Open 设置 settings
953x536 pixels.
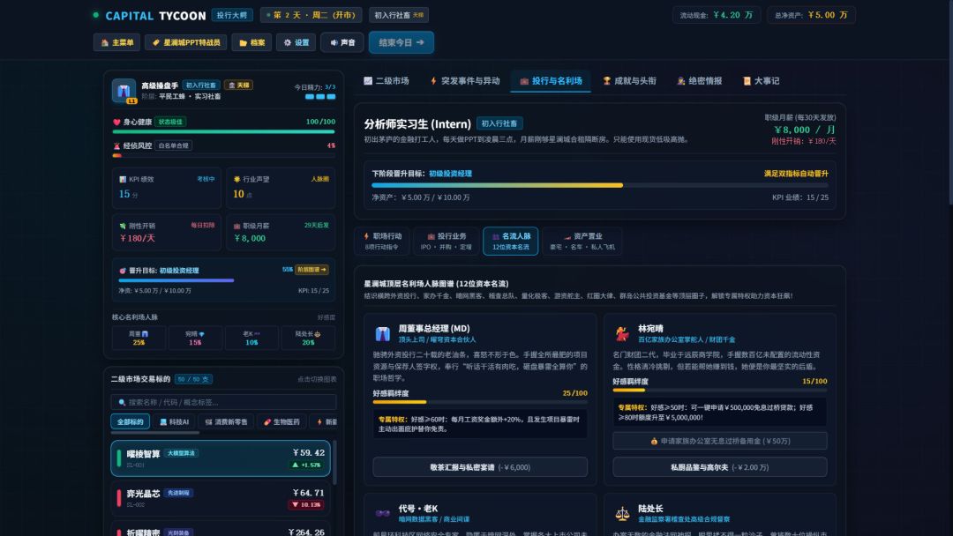[296, 42]
